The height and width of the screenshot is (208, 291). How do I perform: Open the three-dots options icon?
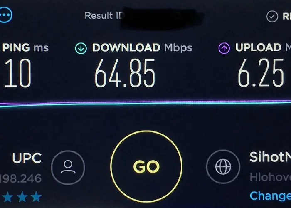5,15
